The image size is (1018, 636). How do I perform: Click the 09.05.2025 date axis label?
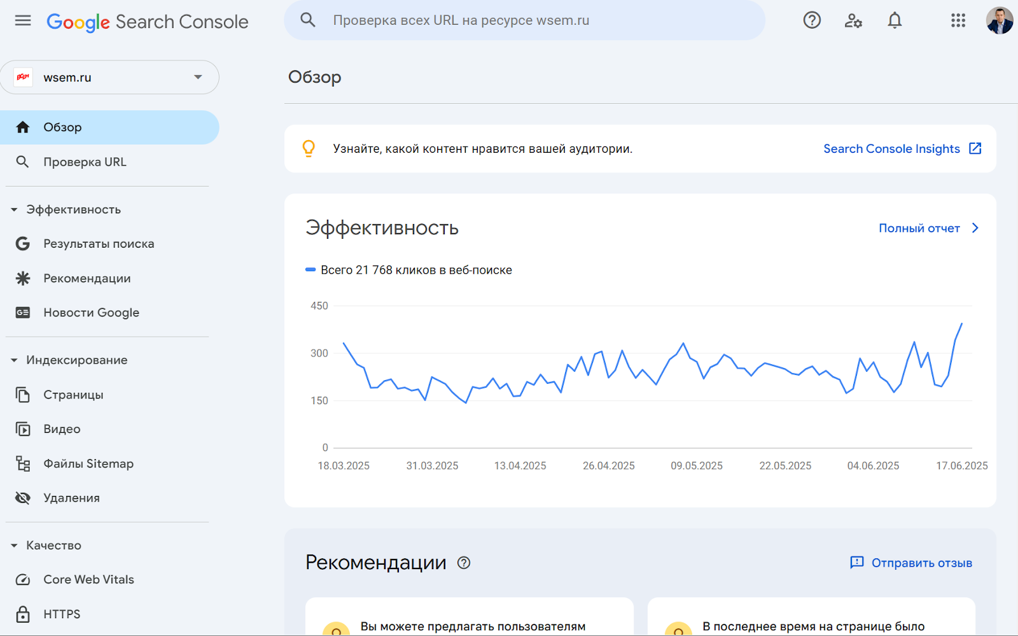pyautogui.click(x=697, y=466)
